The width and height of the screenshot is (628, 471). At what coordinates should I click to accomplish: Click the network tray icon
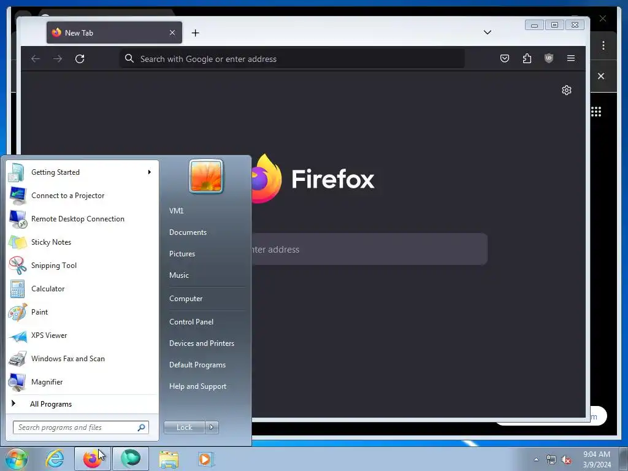tap(551, 459)
